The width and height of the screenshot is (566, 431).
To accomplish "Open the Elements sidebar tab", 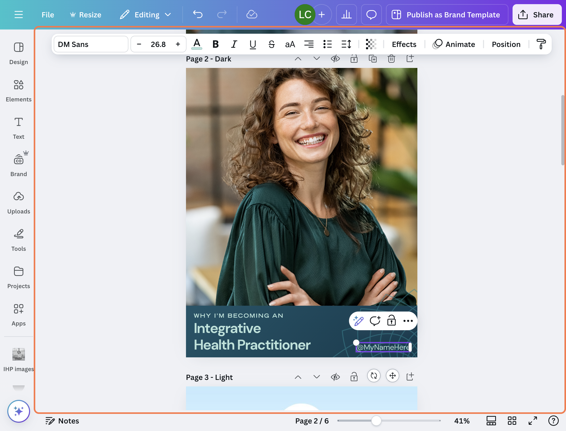I will pyautogui.click(x=19, y=91).
